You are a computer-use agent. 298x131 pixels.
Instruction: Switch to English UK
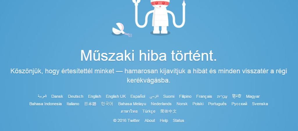116,96
